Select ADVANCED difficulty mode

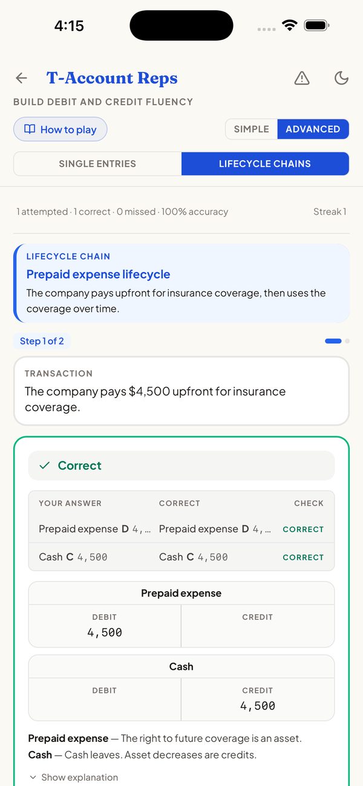tap(313, 129)
